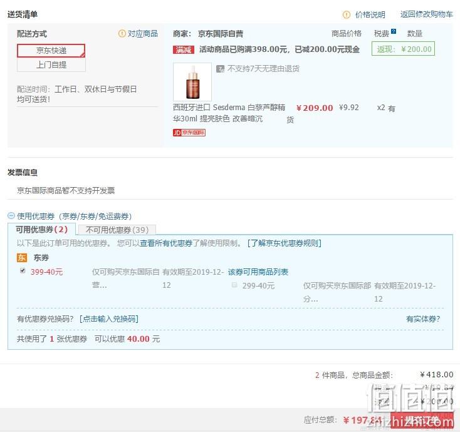
Task: Click the JD 京东国际 badge
Action: (189, 133)
